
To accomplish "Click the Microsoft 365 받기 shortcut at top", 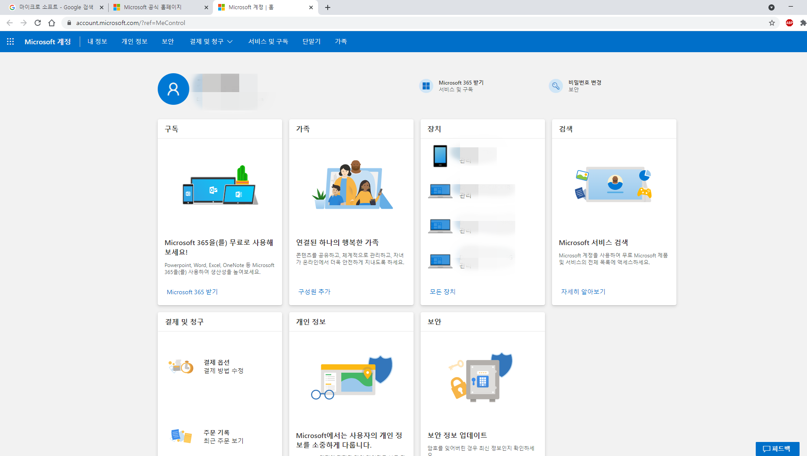I will (x=461, y=82).
